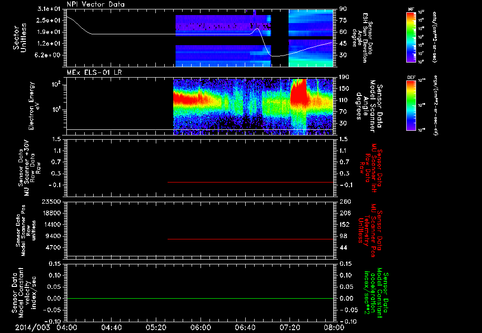Click the '2.5e+01' sector tick label
Image resolution: width=482 pixels, height=333 pixels.
[x=49, y=20]
